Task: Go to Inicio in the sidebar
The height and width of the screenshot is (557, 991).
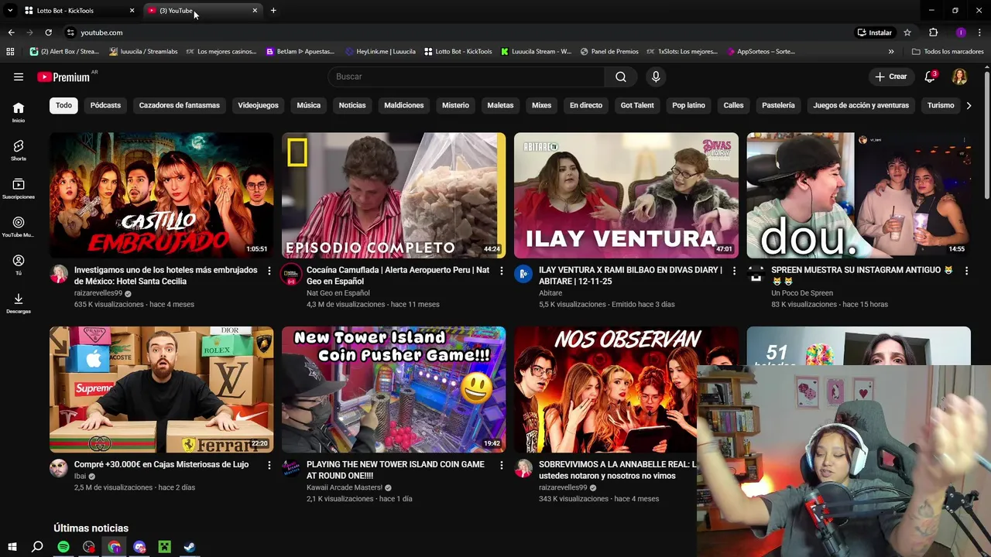Action: (19, 112)
